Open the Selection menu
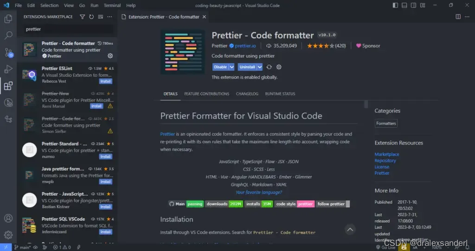The image size is (475, 251). click(x=49, y=5)
